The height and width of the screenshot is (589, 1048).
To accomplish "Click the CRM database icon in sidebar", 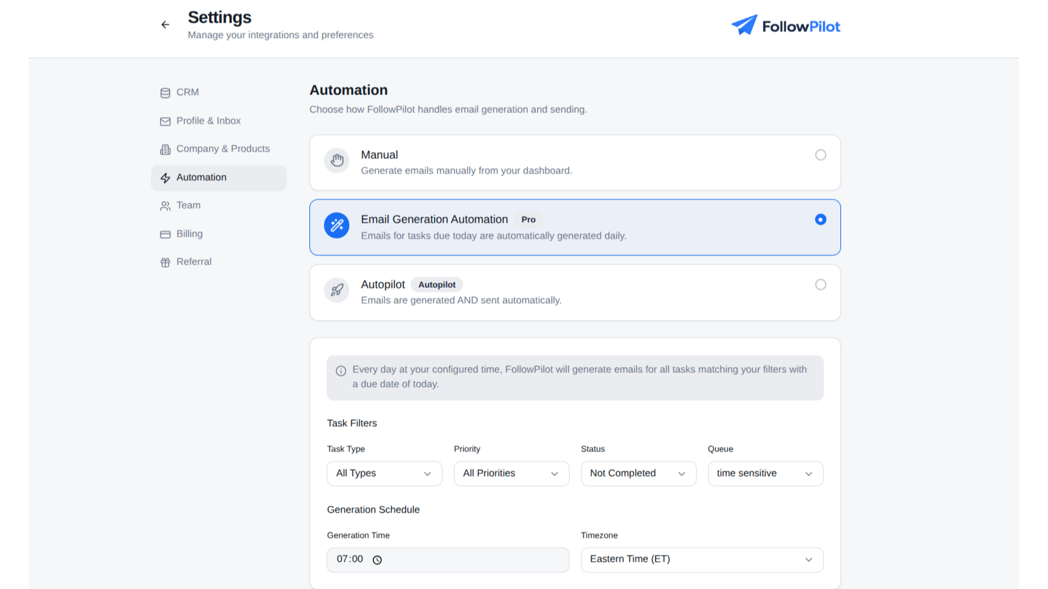I will [165, 93].
